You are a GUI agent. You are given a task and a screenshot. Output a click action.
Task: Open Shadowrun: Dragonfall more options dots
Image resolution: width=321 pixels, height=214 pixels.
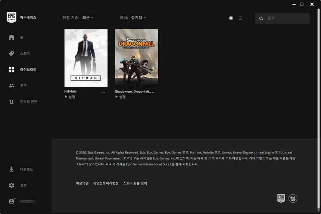pos(154,92)
